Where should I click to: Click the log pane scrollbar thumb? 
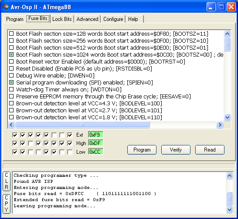tap(229, 199)
